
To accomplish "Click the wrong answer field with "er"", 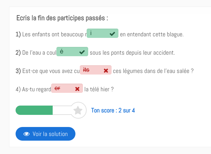I will 67,88.
